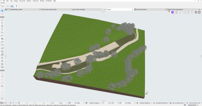Open the 1:100 scale dropdown

click(60, 103)
